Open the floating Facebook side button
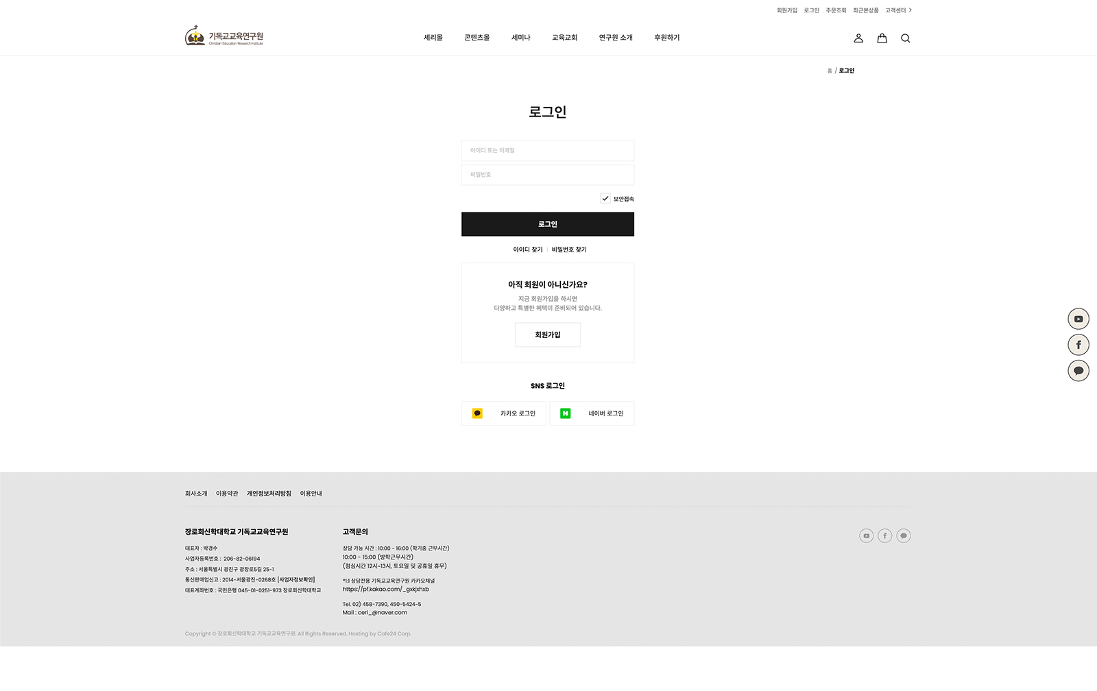The image size is (1097, 691). point(1078,345)
